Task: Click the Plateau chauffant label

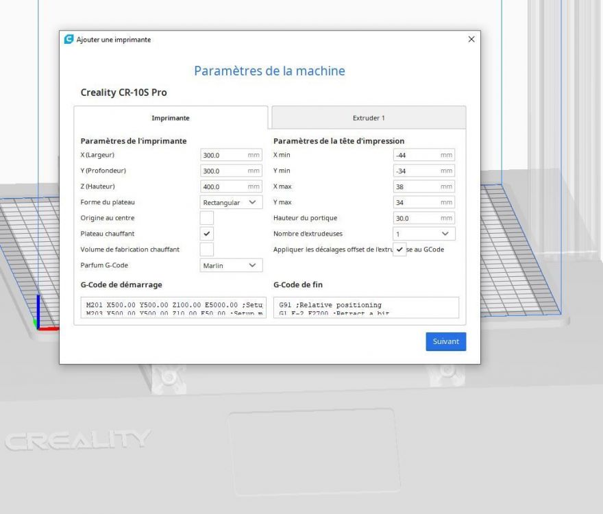Action: [x=108, y=234]
